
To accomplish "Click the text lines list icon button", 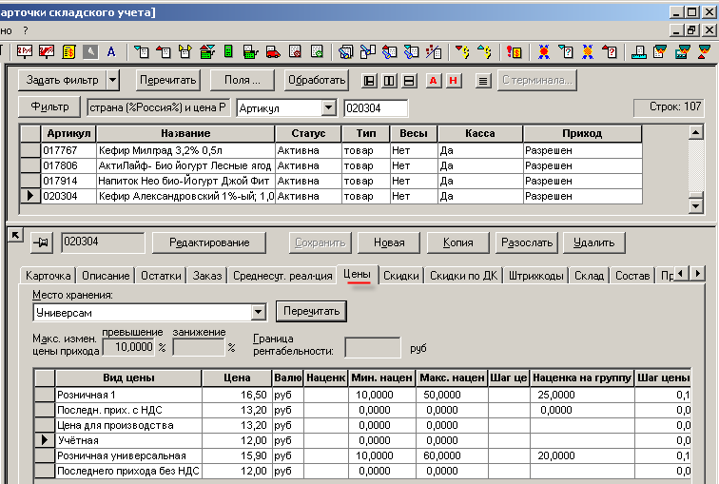I will 483,81.
